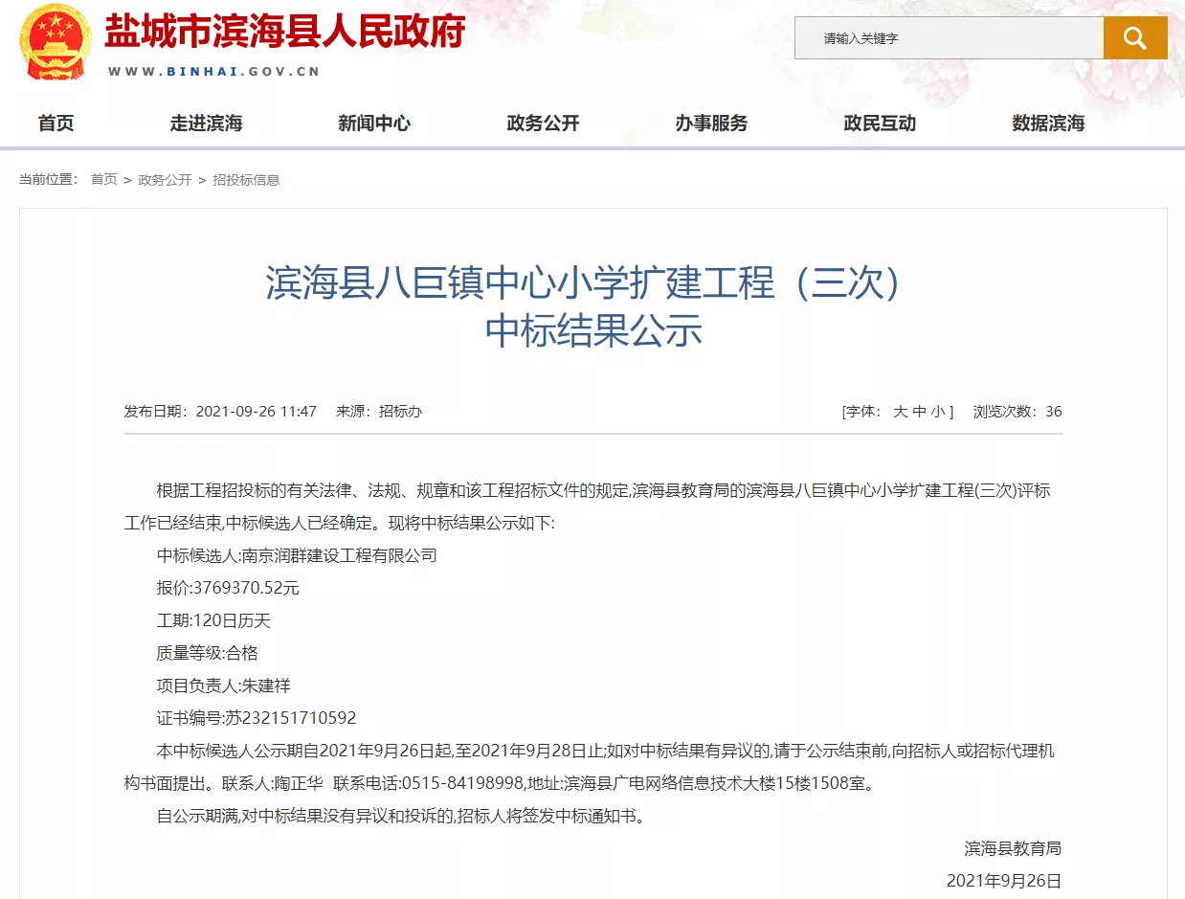Click 招投标信息 breadcrumb link
The width and height of the screenshot is (1185, 899).
(246, 180)
